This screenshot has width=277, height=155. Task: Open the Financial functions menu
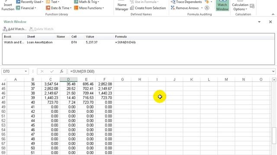pos(26,8)
